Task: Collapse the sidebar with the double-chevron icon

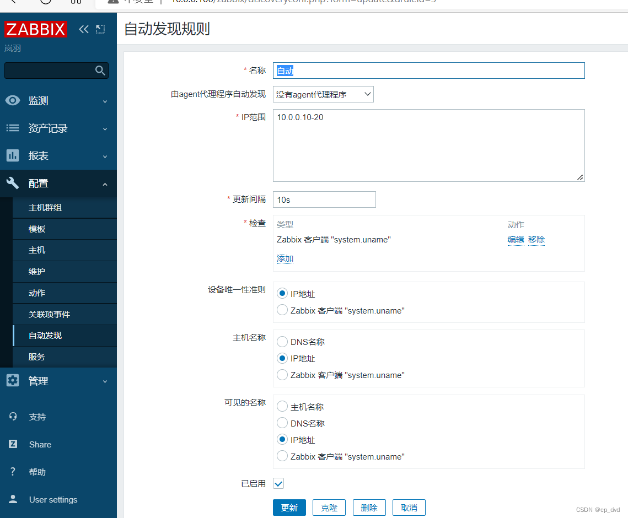Action: pos(83,29)
